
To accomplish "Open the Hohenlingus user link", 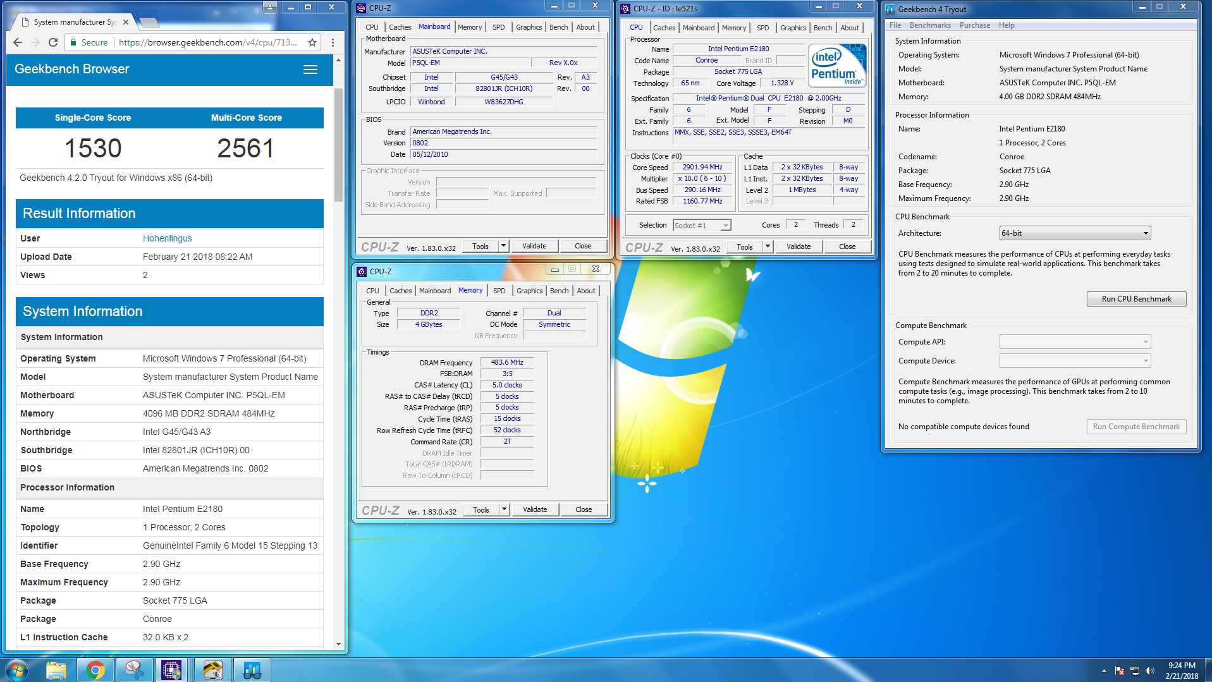I will [x=167, y=238].
